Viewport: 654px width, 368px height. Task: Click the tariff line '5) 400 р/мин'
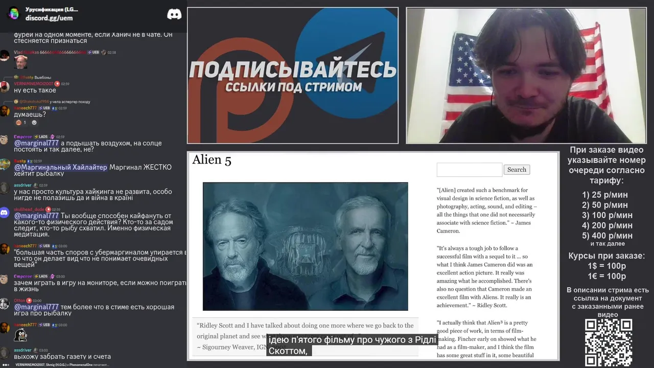(607, 236)
